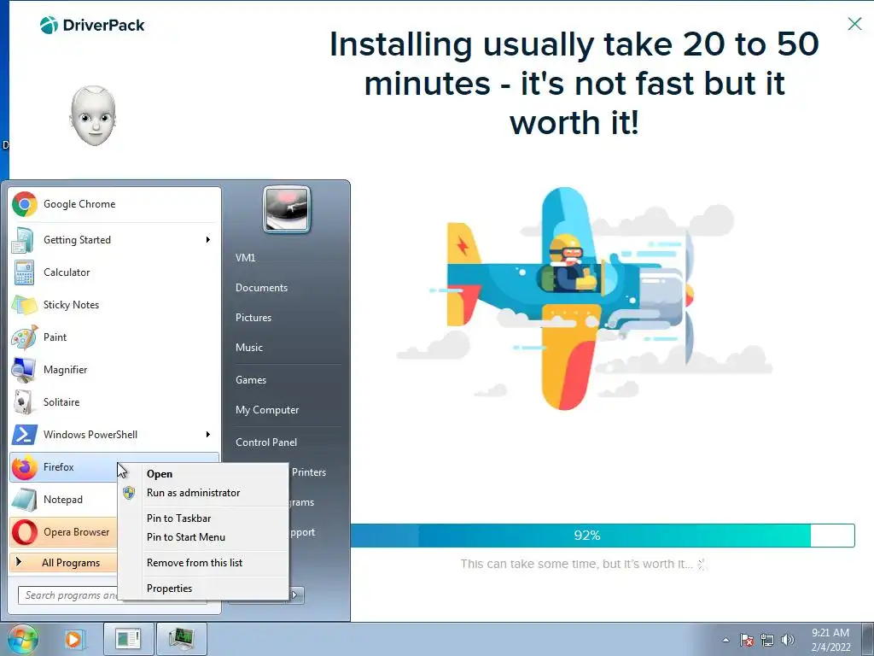Click the DriverPack assistant face avatar
874x656 pixels.
point(93,116)
